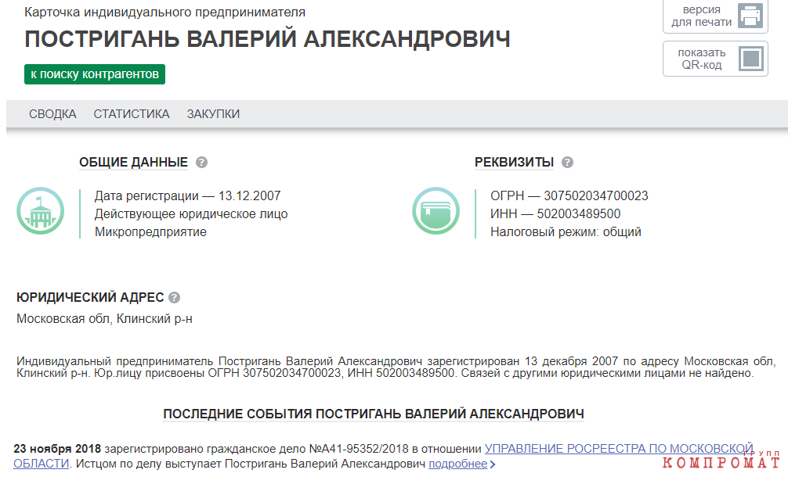788x484 pixels.
Task: Open the ОБЩИЕ ДАННЫЕ heading
Action: 133,163
